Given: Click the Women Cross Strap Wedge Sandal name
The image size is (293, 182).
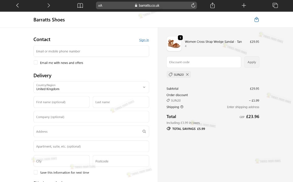Looking at the screenshot, I should pyautogui.click(x=213, y=42).
